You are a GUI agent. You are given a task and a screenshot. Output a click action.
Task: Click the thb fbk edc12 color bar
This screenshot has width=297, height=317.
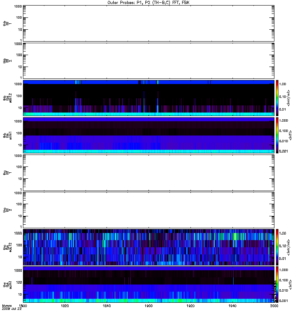coord(277,98)
